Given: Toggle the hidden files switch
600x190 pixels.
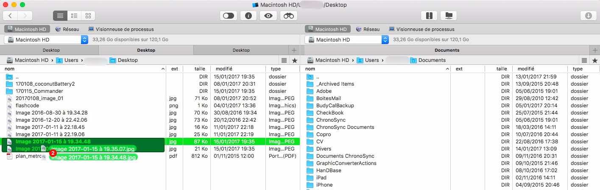Looking at the screenshot, I should click(228, 16).
